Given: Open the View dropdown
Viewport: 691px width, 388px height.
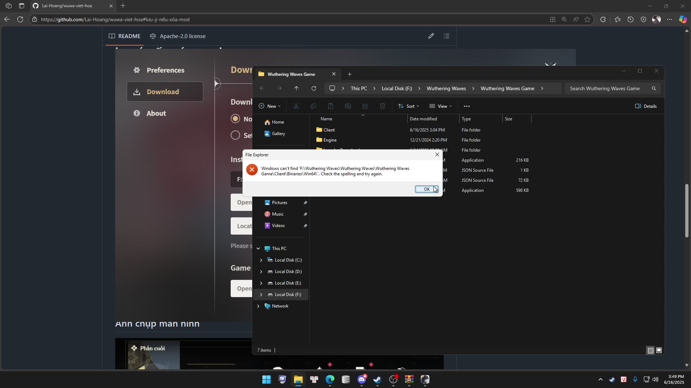Looking at the screenshot, I should click(441, 106).
